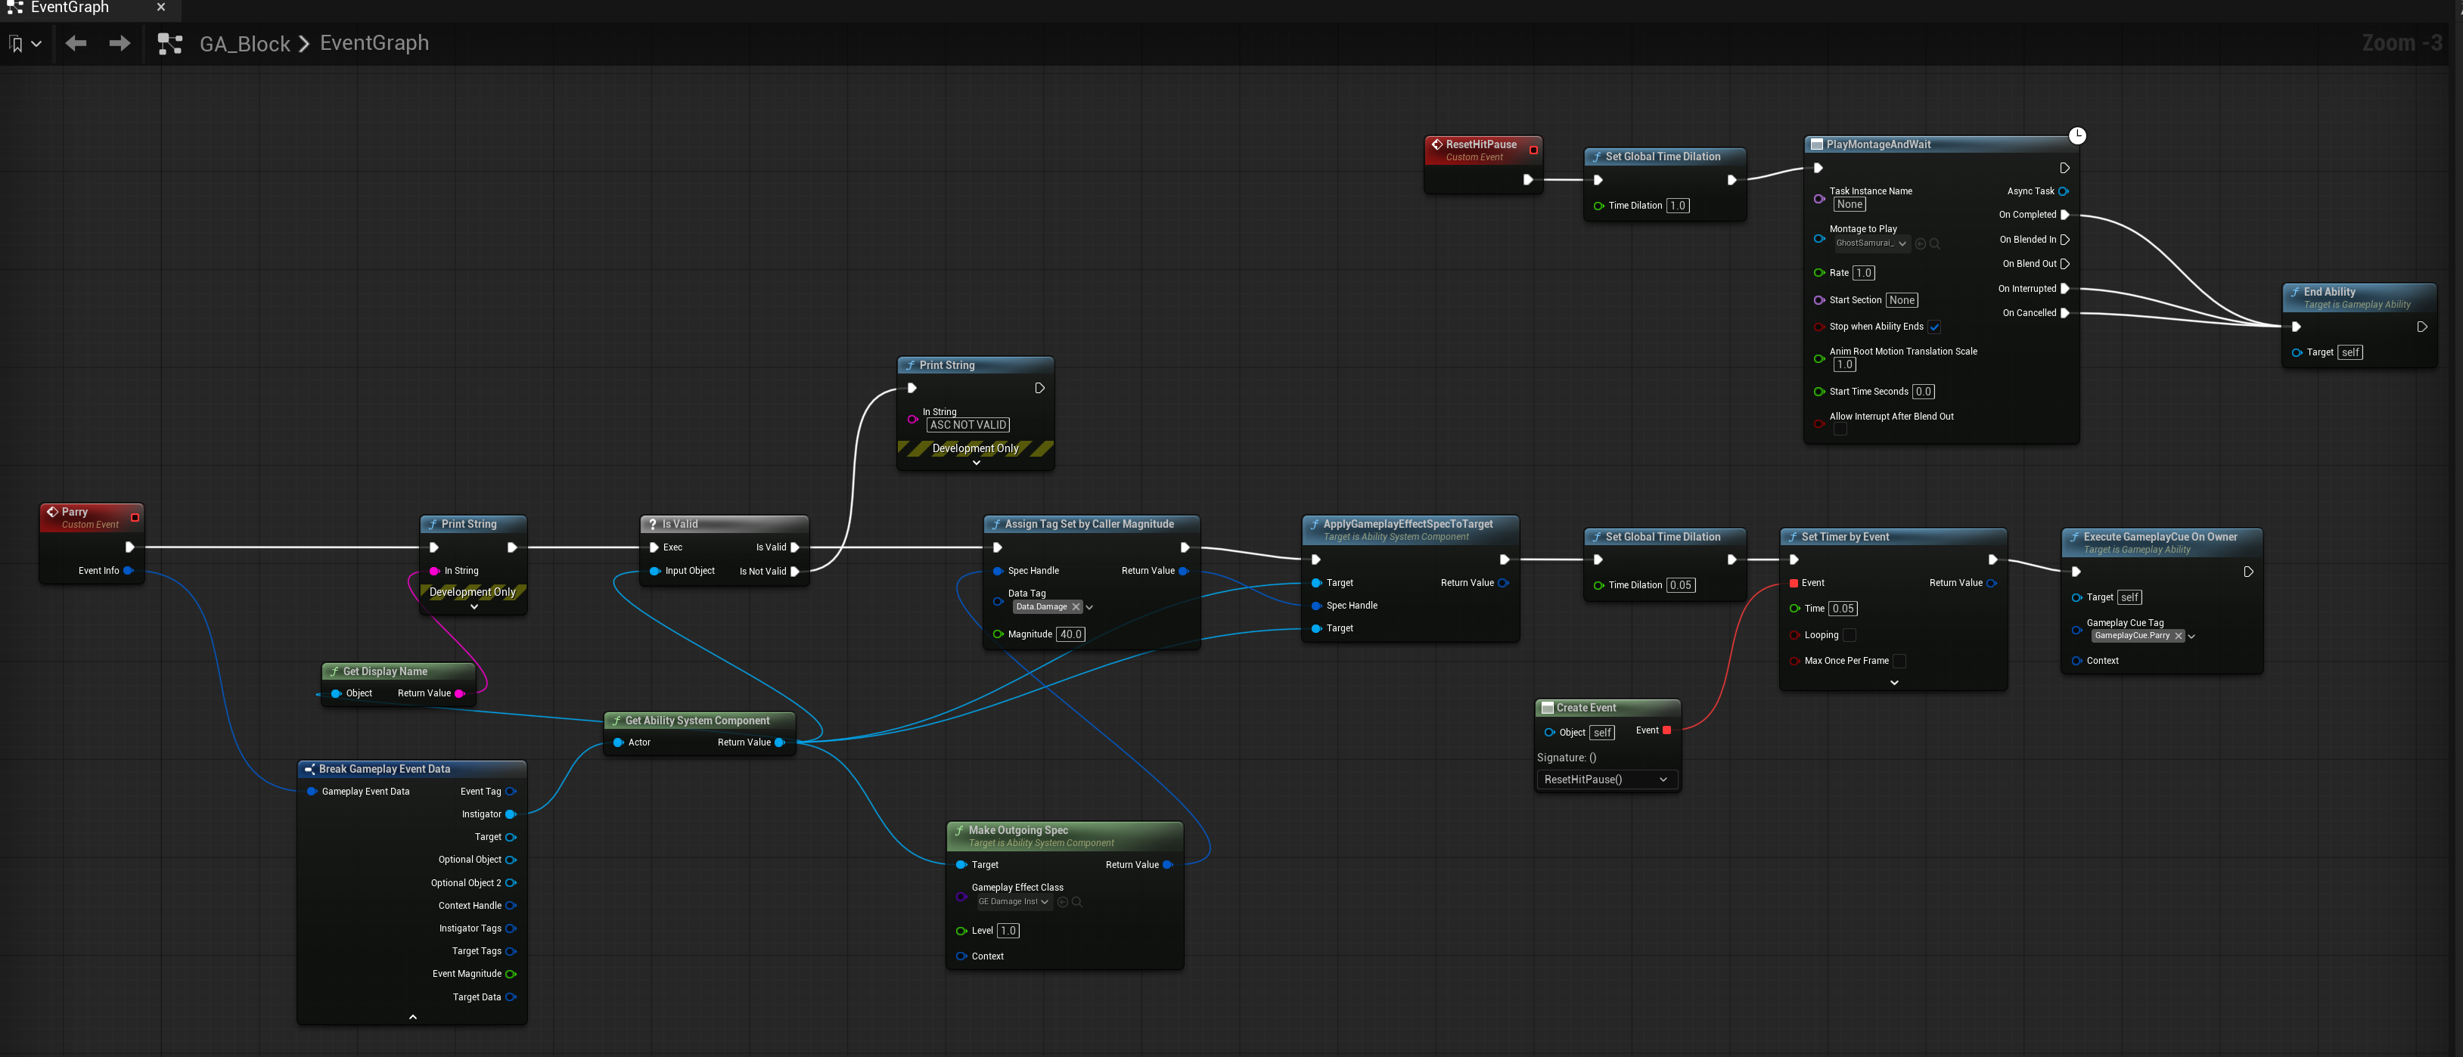Viewport: 2463px width, 1057px height.
Task: Click the Instigator output pin
Action: point(511,814)
